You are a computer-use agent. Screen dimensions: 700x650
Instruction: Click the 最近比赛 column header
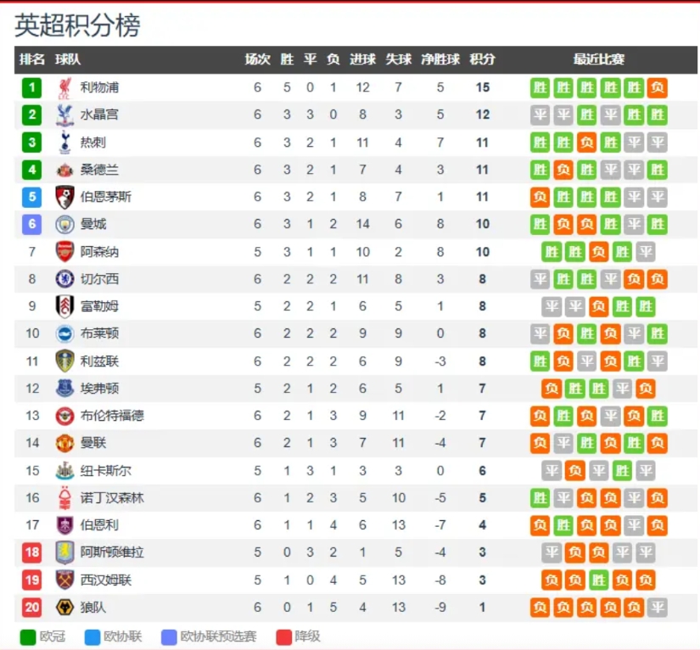click(598, 59)
